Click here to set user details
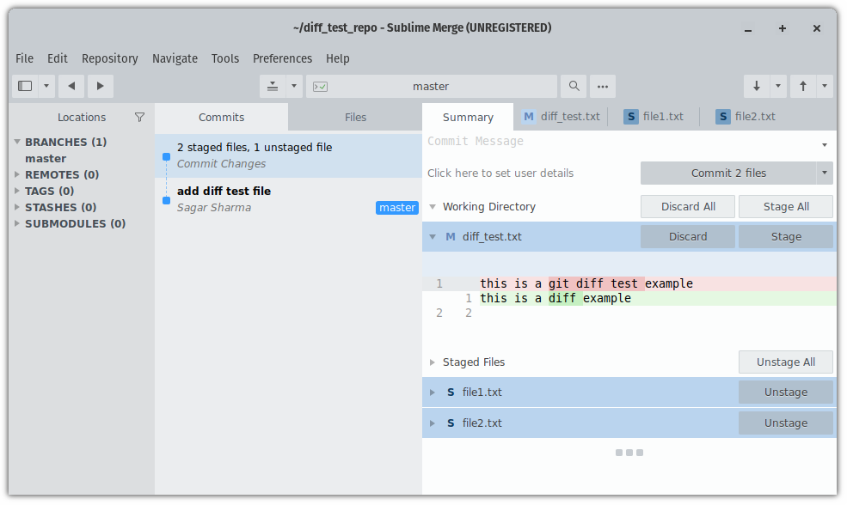Image resolution: width=847 pixels, height=505 pixels. click(500, 173)
